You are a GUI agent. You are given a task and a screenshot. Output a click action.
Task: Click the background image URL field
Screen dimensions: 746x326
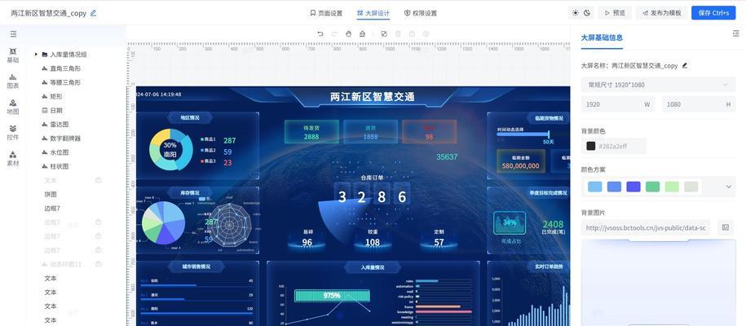pyautogui.click(x=647, y=228)
